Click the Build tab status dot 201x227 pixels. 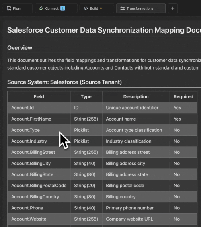pyautogui.click(x=101, y=8)
